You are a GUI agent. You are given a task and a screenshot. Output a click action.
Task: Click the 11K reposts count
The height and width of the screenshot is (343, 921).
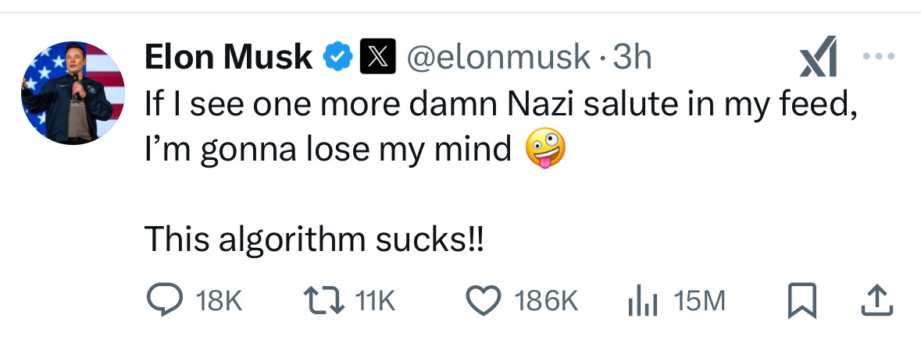[377, 301]
